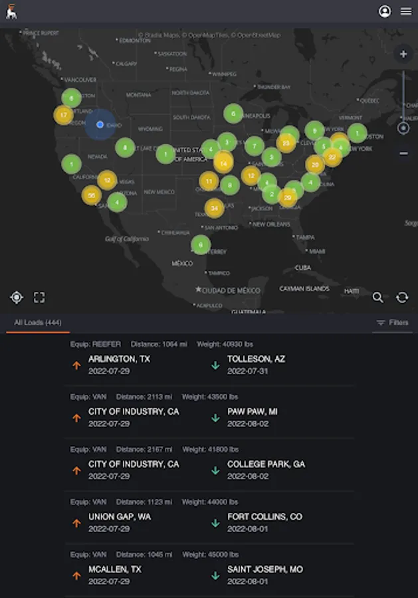418x598 pixels.
Task: Open the Filters panel
Action: (393, 323)
